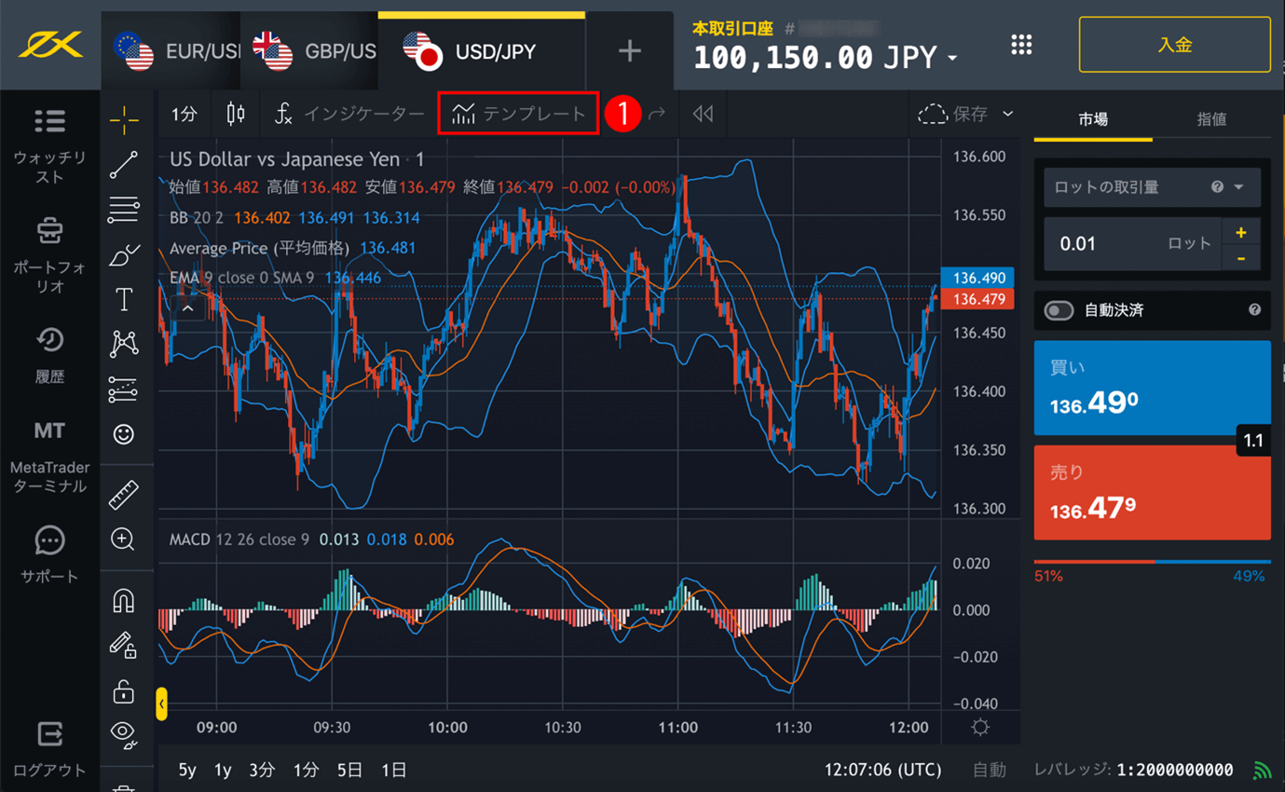Set chart range to 1y

pyautogui.click(x=222, y=770)
